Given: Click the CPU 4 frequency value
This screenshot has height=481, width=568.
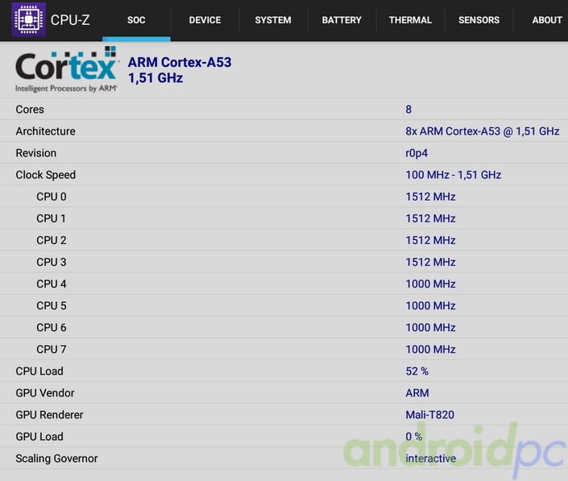Looking at the screenshot, I should coord(430,284).
